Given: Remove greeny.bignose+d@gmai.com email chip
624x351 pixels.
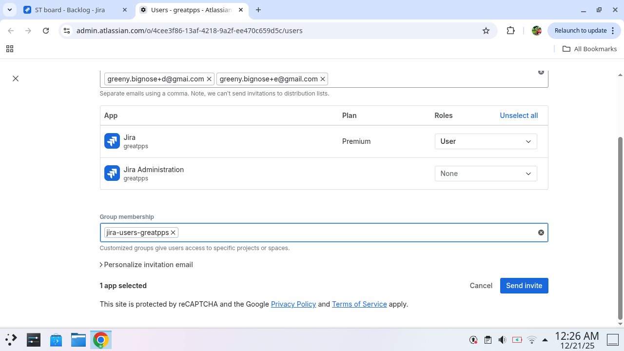Looking at the screenshot, I should [x=209, y=79].
